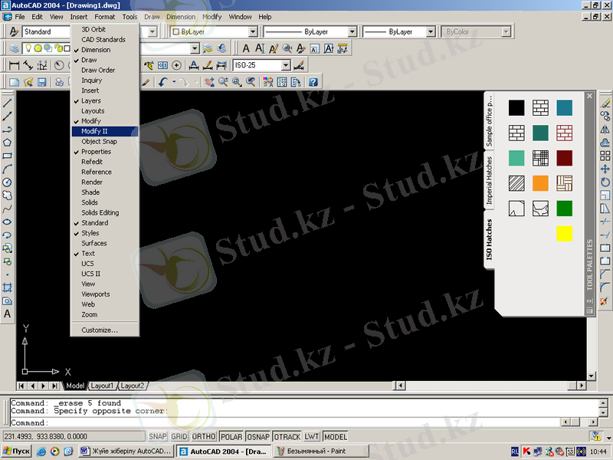Uncheck Dimension toolbar in the list
This screenshot has height=460, width=613.
pos(96,50)
